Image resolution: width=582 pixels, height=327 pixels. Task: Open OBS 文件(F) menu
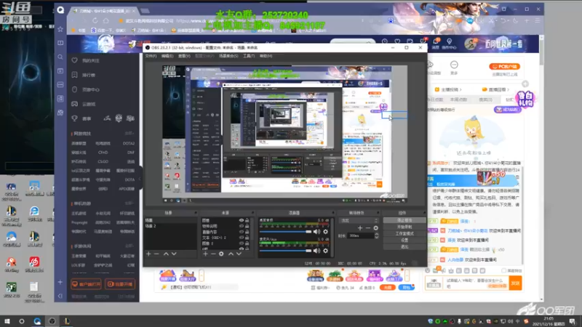click(x=151, y=56)
